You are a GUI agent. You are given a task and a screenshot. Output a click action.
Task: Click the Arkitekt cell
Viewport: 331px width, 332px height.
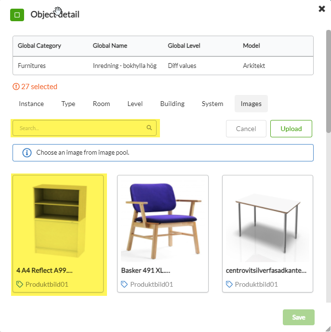(254, 66)
